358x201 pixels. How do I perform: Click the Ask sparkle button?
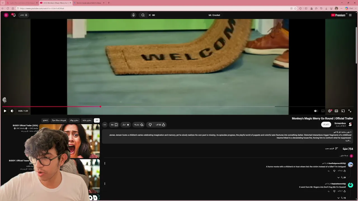(126, 125)
